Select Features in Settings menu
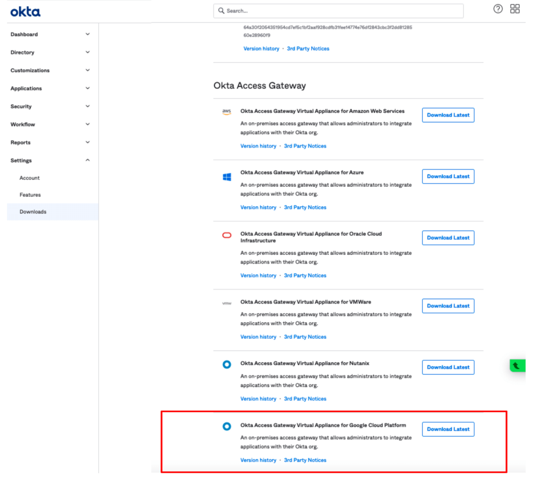This screenshot has height=478, width=542. pyautogui.click(x=30, y=195)
